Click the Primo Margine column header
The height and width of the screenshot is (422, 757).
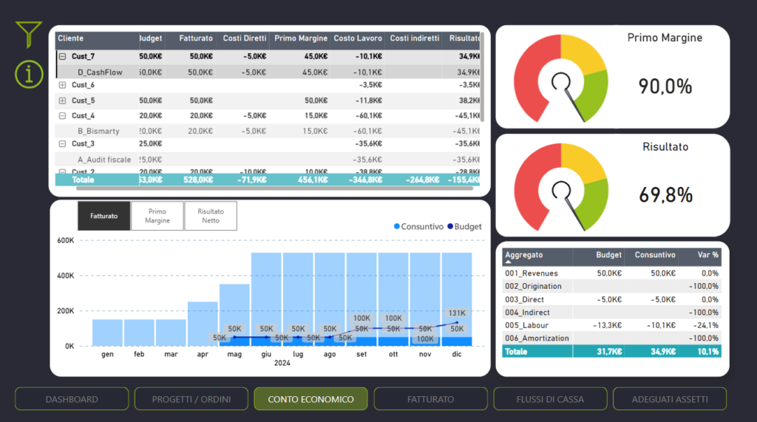[300, 38]
